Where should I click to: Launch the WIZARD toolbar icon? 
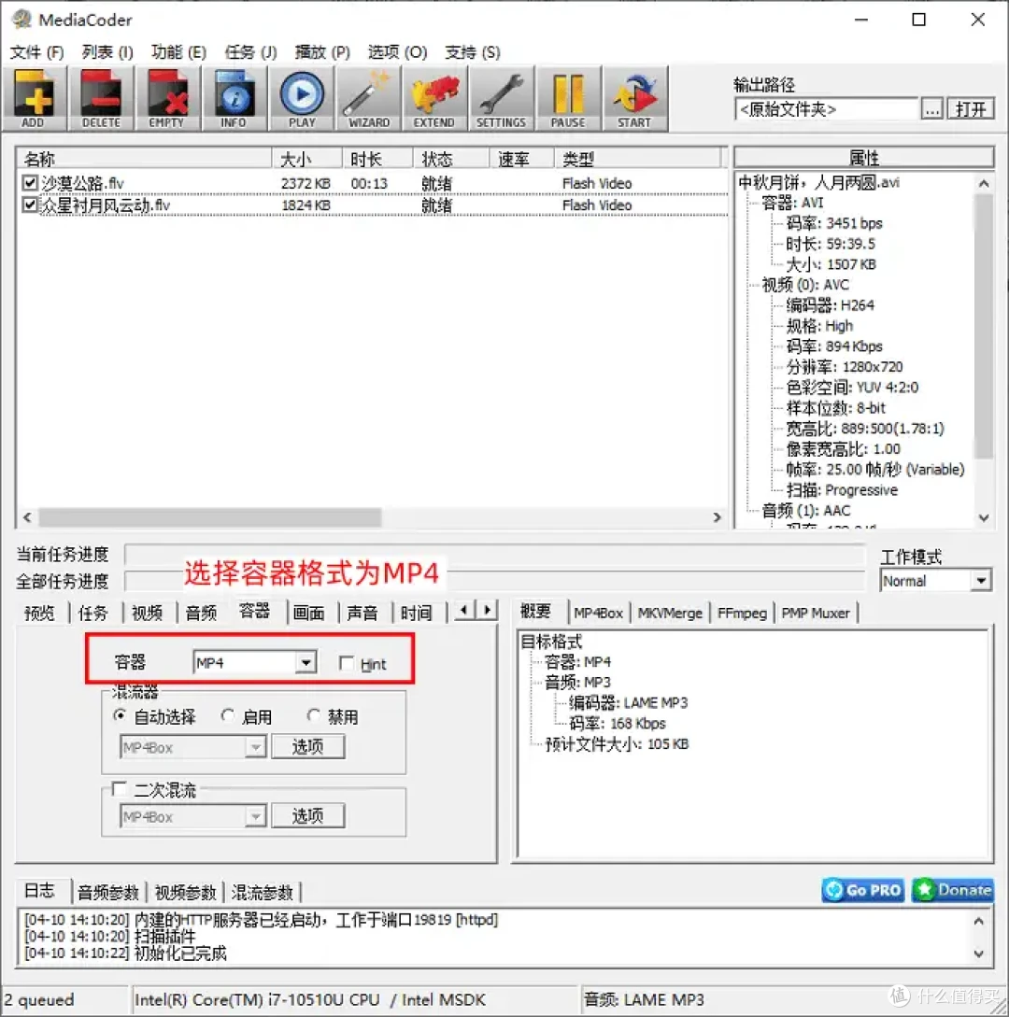coord(368,99)
